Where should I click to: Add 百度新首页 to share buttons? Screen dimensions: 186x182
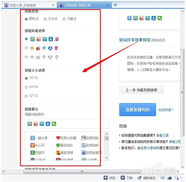[92, 153]
